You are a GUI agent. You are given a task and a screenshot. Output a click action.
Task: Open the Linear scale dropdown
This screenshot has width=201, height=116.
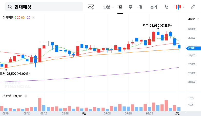193,19
